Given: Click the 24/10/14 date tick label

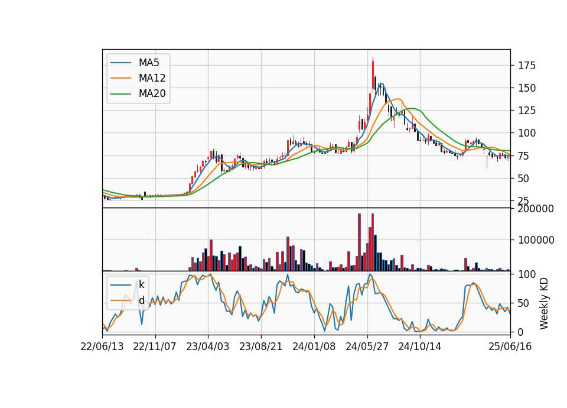Looking at the screenshot, I should click(x=420, y=347).
